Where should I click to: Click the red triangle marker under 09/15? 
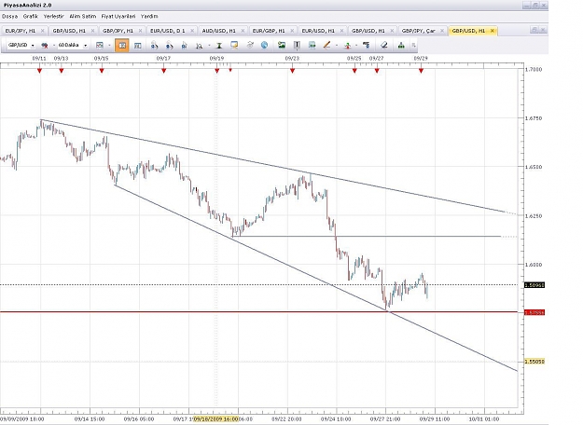(x=102, y=71)
